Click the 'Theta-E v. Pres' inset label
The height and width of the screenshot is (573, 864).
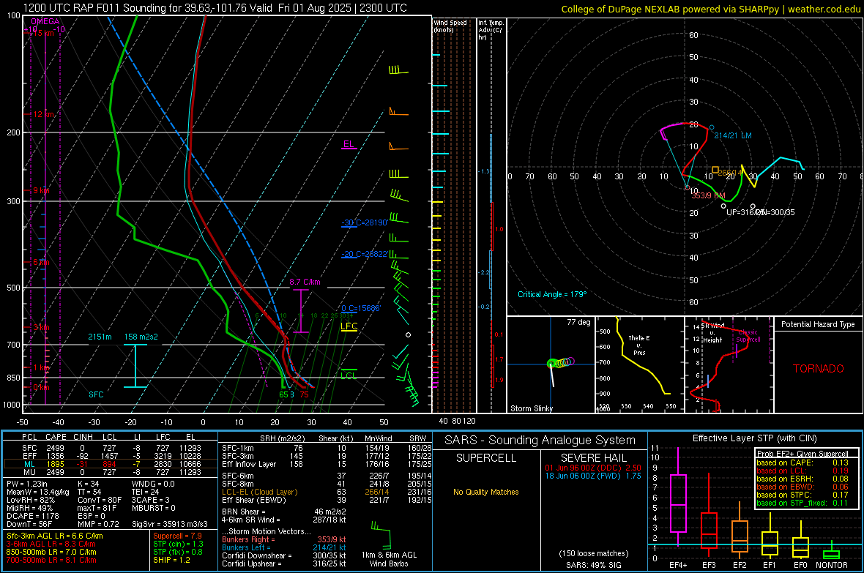point(639,345)
